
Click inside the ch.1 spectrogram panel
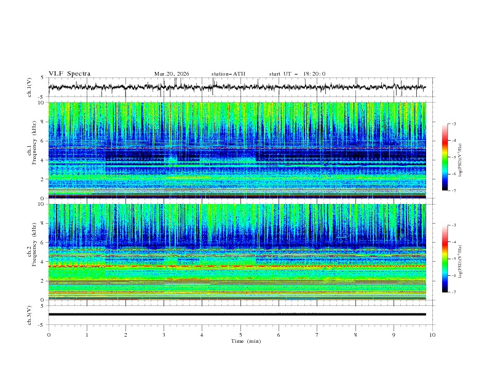(237, 150)
